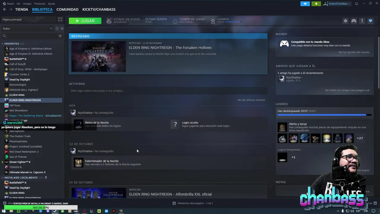Open 'ELDEN RING NIGHTREIGN - The Forsaken Hollows' headline

(x=170, y=48)
